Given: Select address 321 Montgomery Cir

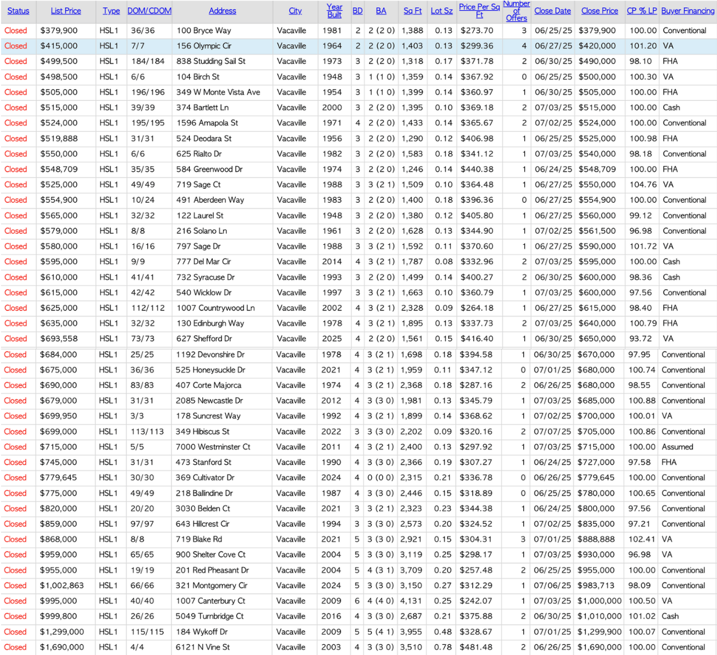Looking at the screenshot, I should 211,586.
